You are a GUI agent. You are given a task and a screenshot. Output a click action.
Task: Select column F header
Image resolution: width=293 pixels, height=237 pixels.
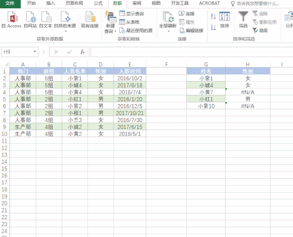167,65
